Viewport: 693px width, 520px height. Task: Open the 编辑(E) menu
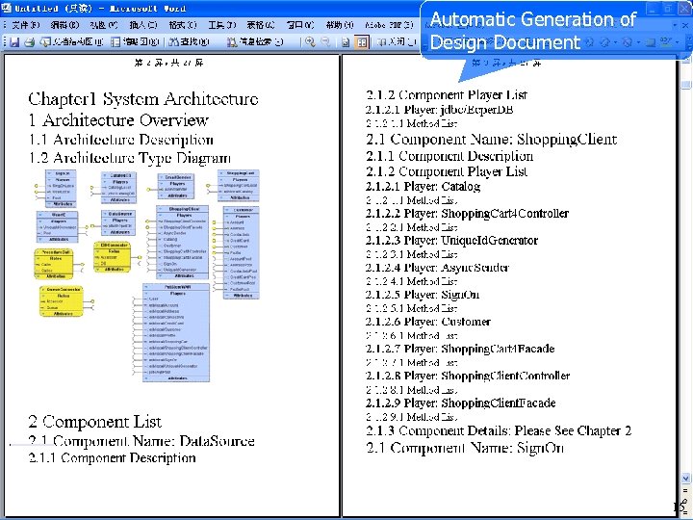64,25
